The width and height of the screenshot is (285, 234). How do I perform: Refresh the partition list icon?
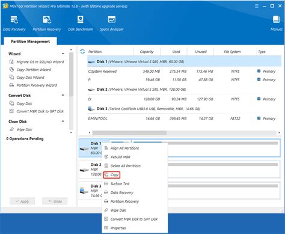tap(82, 52)
